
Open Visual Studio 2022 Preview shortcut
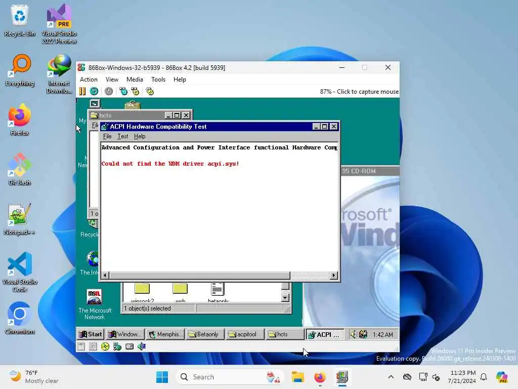click(59, 24)
